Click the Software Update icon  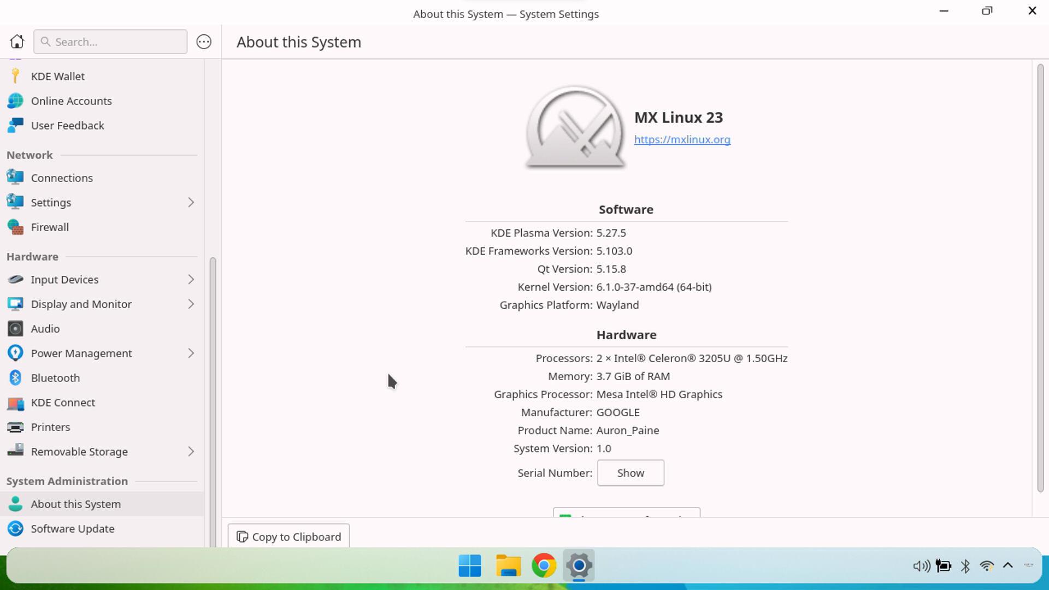coord(15,528)
